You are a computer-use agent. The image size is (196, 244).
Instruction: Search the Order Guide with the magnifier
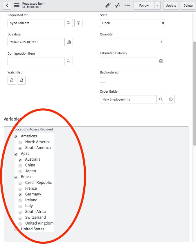click(161, 99)
